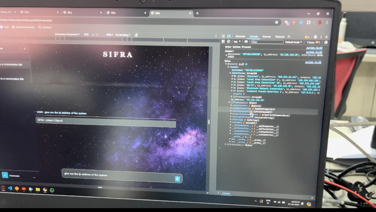
Task: Collapse sidebar with left chevron button
Action: click(x=25, y=49)
